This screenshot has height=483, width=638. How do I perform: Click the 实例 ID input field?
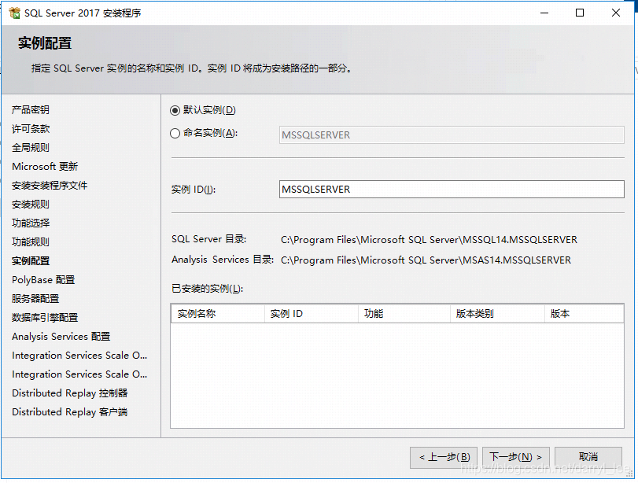[x=452, y=190]
